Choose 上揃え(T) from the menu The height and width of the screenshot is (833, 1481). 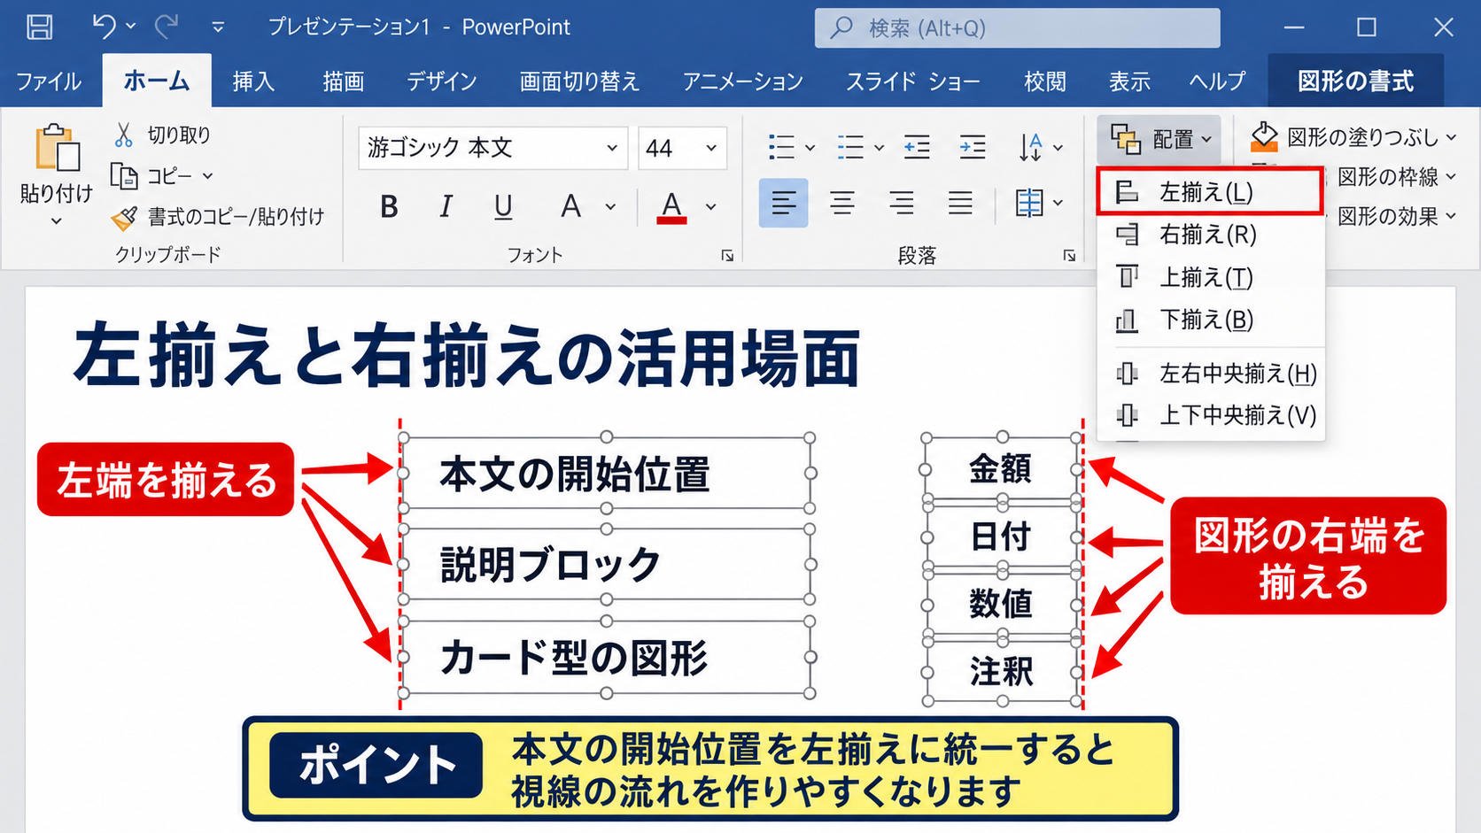click(1210, 277)
